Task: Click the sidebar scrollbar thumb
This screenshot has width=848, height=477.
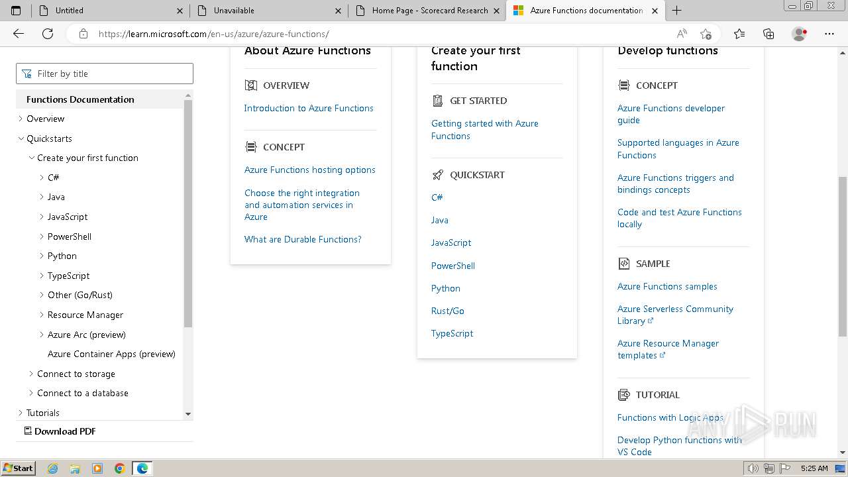Action: (188, 213)
